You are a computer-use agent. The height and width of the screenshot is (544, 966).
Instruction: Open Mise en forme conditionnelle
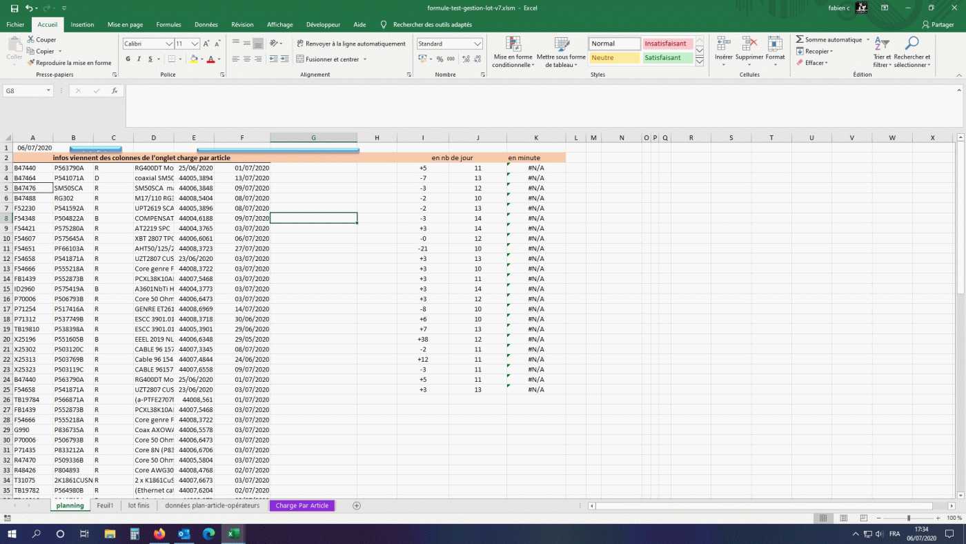[513, 53]
